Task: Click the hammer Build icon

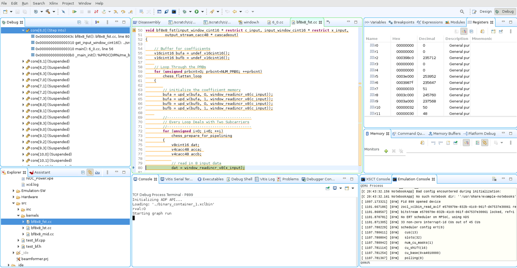Action: [48, 12]
